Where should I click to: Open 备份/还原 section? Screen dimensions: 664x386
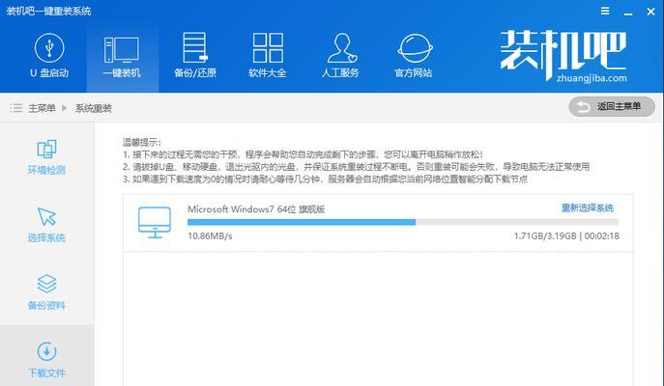click(x=195, y=56)
